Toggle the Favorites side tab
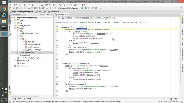 point(10,90)
